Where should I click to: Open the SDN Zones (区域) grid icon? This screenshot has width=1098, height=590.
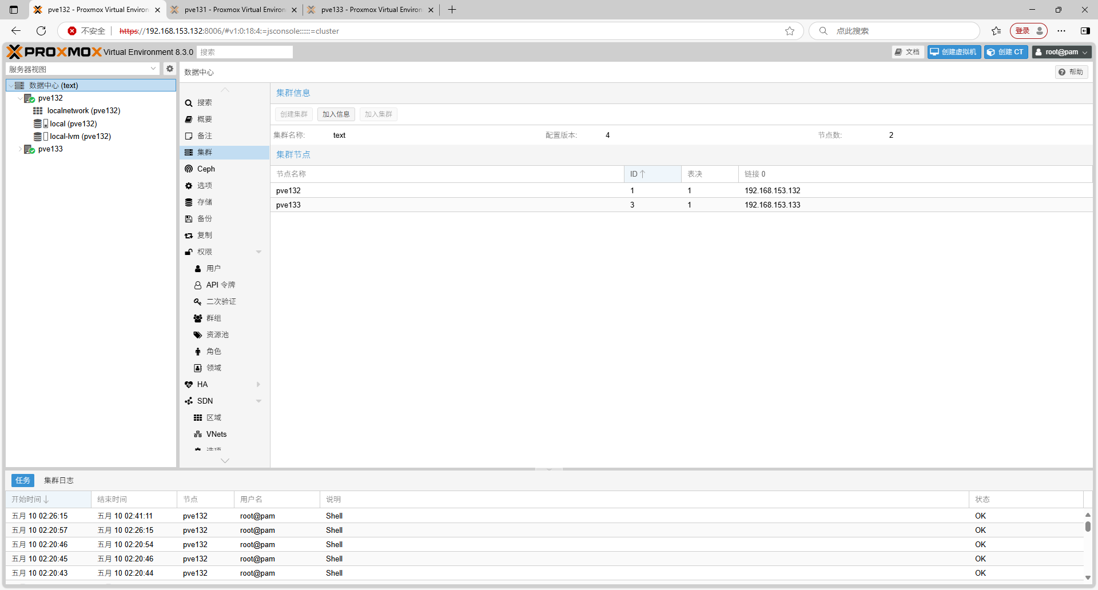pyautogui.click(x=198, y=418)
